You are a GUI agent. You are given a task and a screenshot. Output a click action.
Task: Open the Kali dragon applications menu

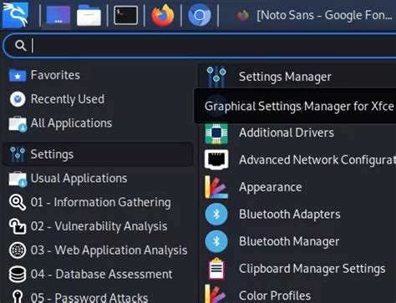tap(15, 15)
